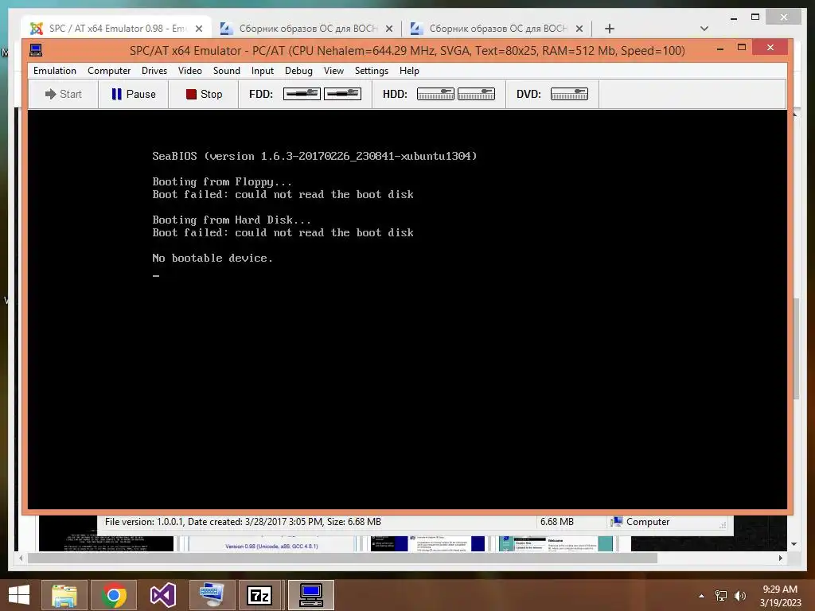Screen dimensions: 815x611
Task: Select the DVD drive icon
Action: pyautogui.click(x=569, y=94)
